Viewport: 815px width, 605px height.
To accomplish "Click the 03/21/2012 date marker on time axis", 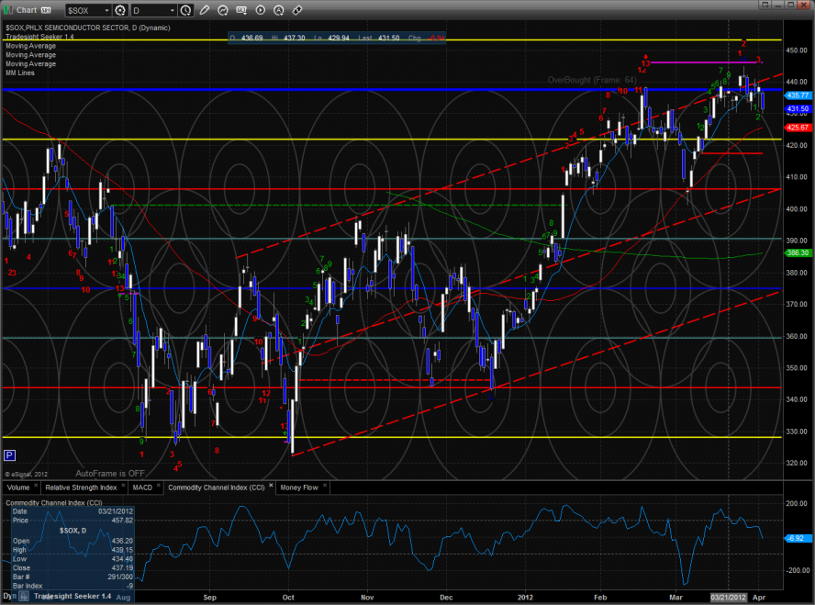I will [729, 596].
